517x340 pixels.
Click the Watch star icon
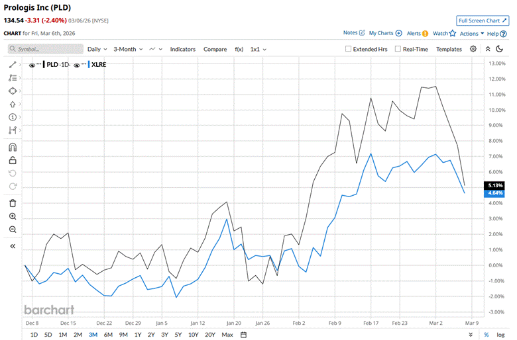(x=453, y=33)
